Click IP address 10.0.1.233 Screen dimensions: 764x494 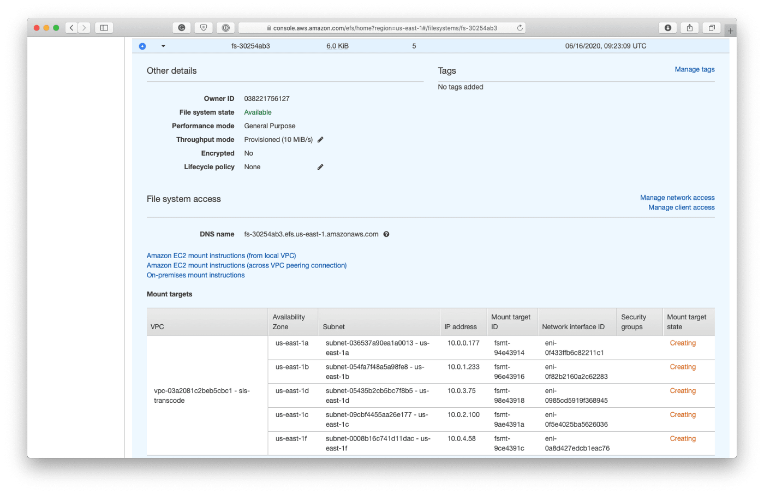coord(463,367)
